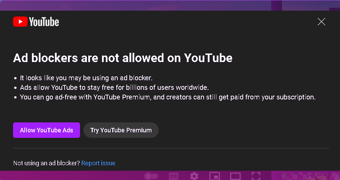Click the Allow YouTube Ads button

click(46, 130)
